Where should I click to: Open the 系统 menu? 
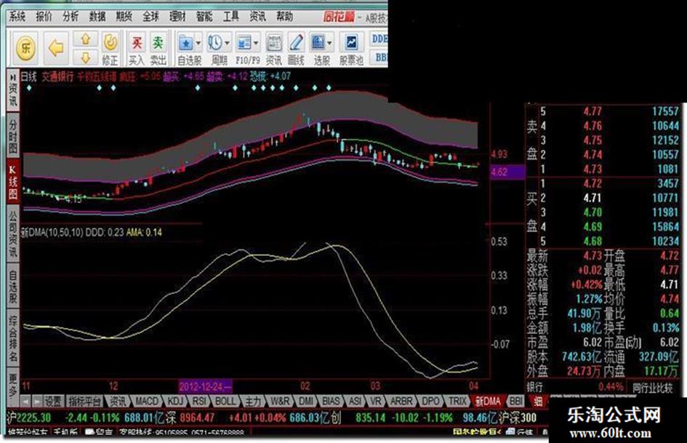(17, 17)
